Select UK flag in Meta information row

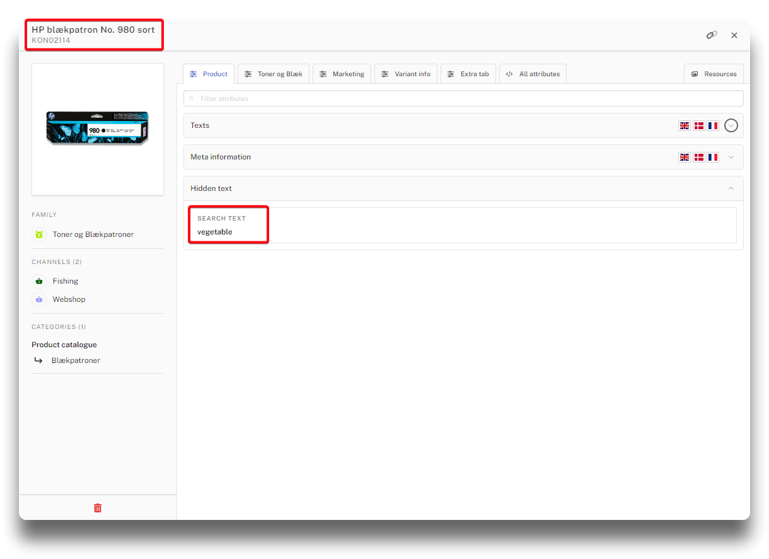coord(685,157)
